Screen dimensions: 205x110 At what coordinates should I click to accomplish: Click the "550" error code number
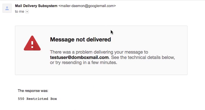coord(21,99)
